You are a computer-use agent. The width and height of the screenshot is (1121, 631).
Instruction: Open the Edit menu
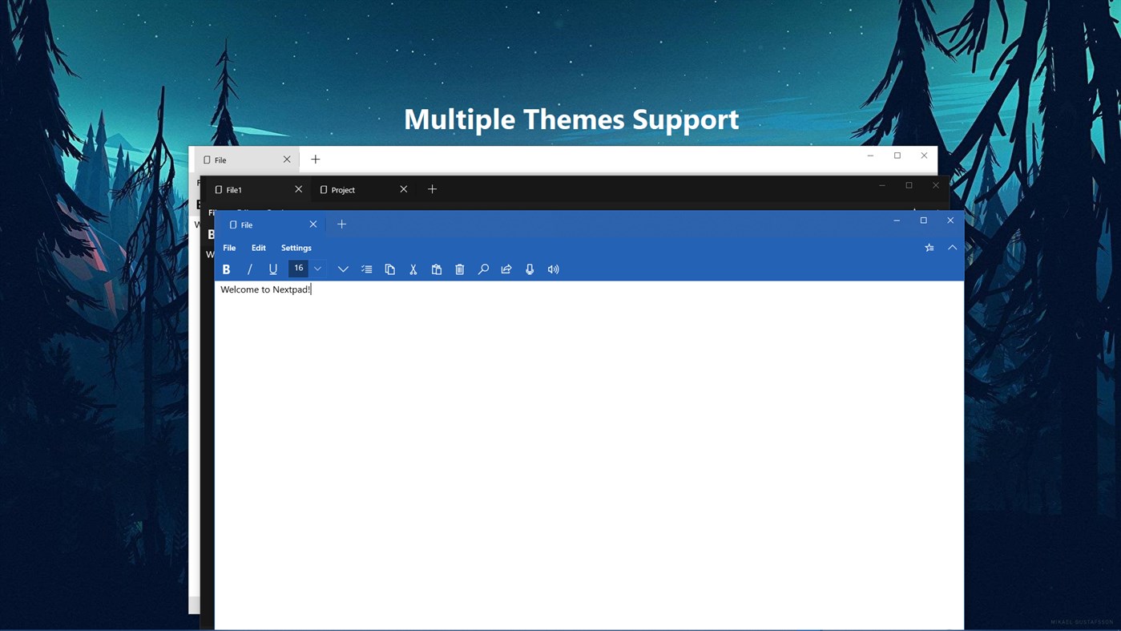point(258,247)
